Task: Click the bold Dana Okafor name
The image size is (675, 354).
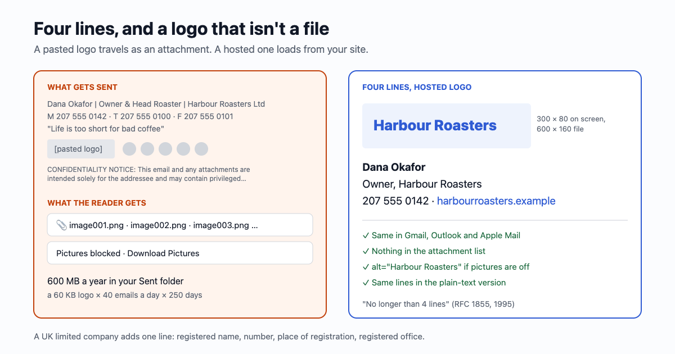Action: pos(394,167)
